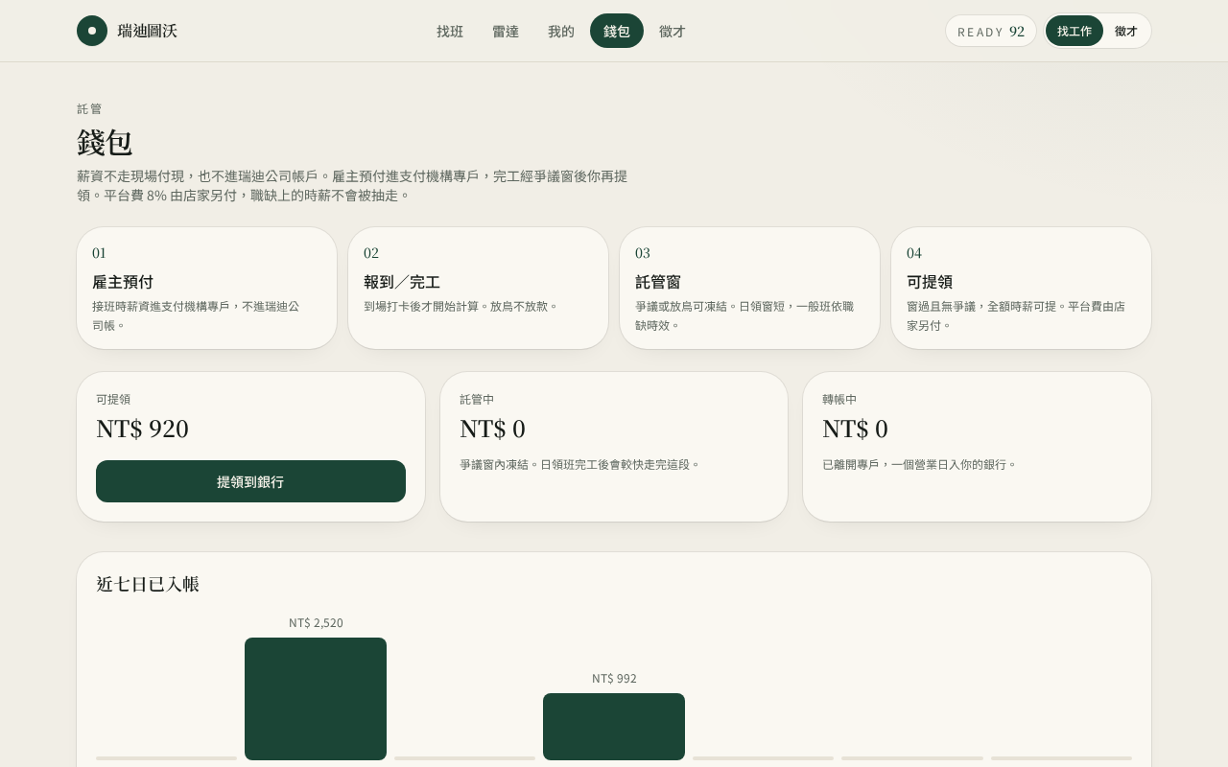Open the 瑞迪圖沃 brand name link
Screen dimensions: 1228x767
(148, 31)
